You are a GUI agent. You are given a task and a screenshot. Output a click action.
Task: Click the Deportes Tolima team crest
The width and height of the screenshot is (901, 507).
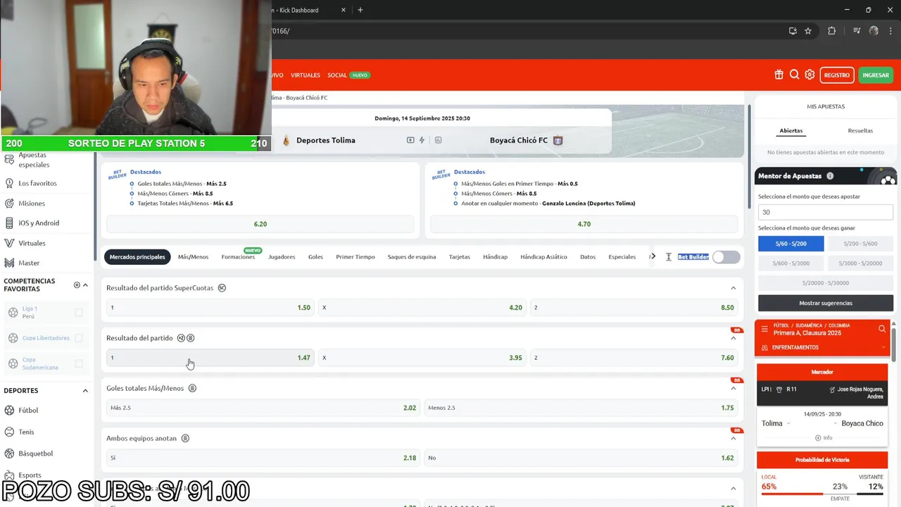click(x=286, y=140)
